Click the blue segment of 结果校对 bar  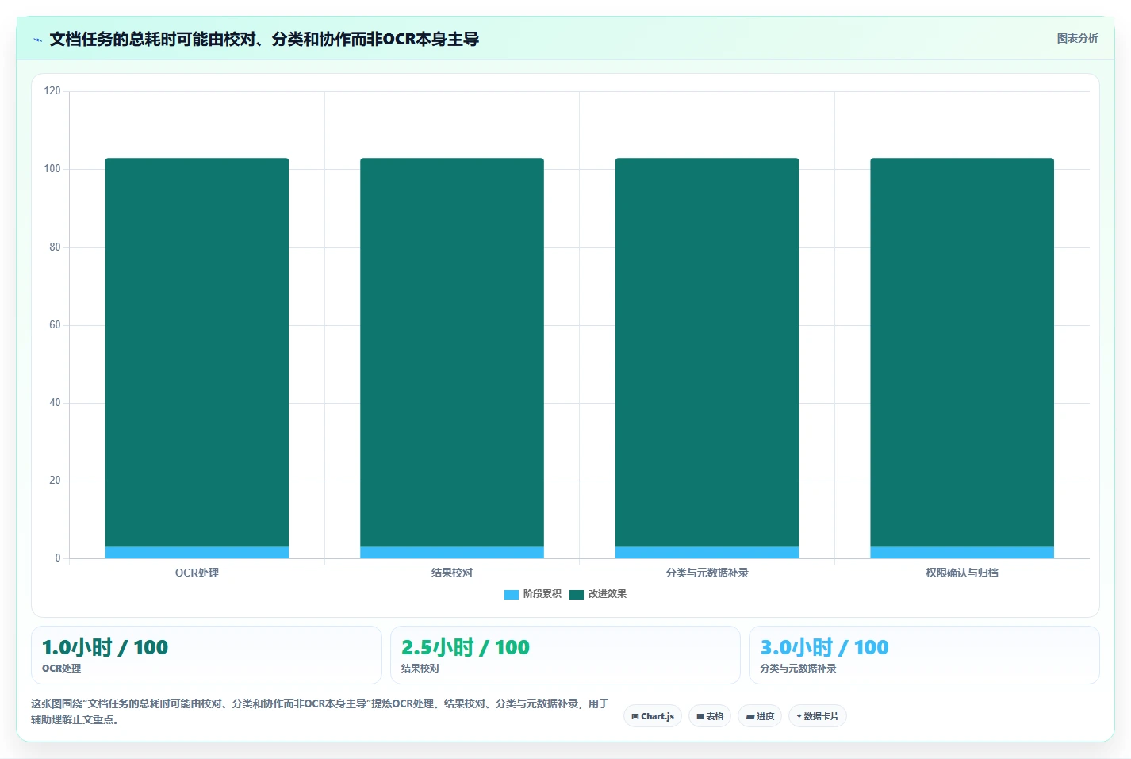click(x=452, y=553)
